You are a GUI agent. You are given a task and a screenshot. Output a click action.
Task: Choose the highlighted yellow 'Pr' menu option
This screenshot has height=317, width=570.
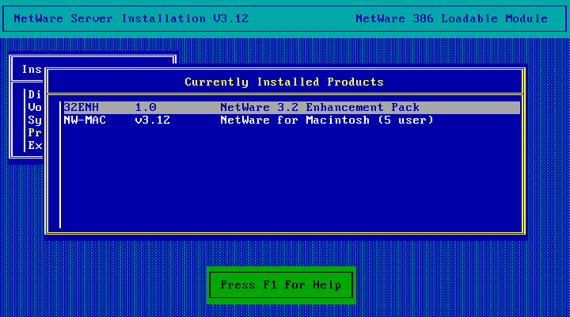coord(35,133)
